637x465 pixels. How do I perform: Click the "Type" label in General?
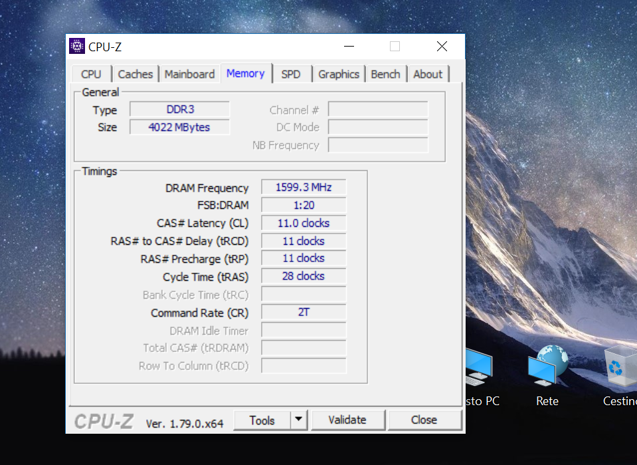click(x=105, y=110)
